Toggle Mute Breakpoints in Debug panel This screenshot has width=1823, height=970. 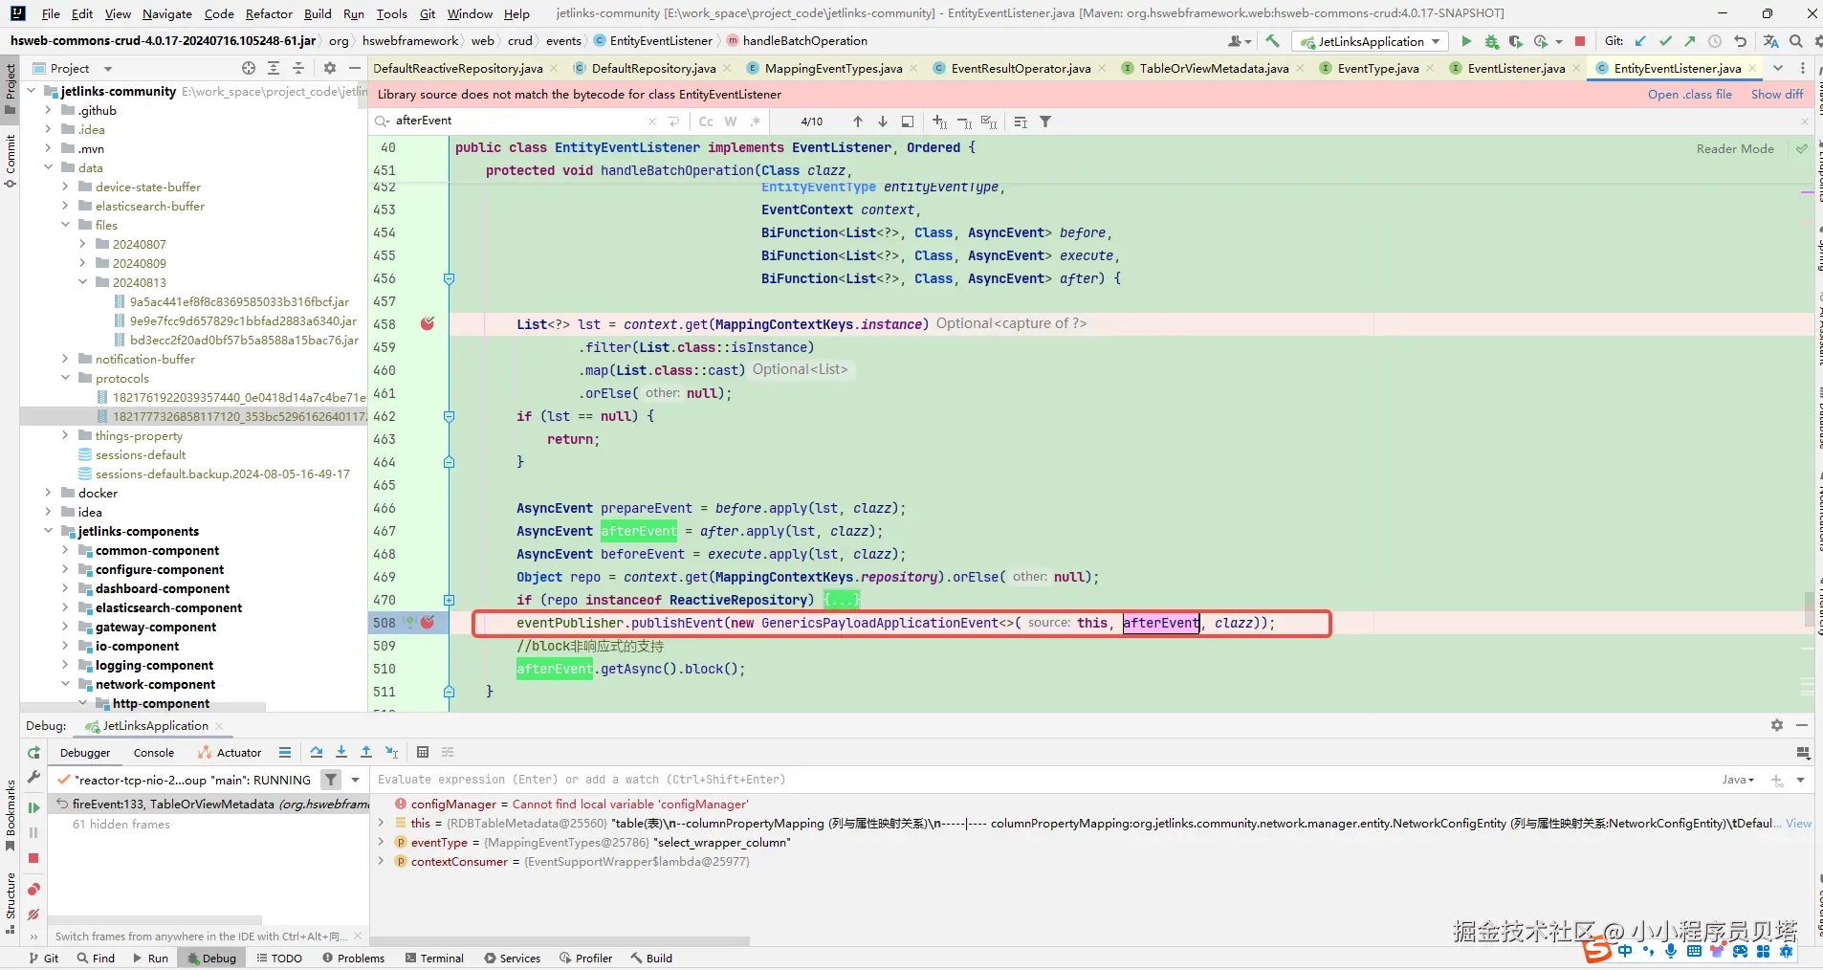point(33,915)
